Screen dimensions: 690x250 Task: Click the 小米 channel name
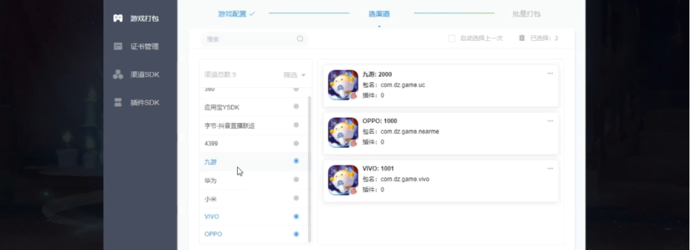(210, 199)
